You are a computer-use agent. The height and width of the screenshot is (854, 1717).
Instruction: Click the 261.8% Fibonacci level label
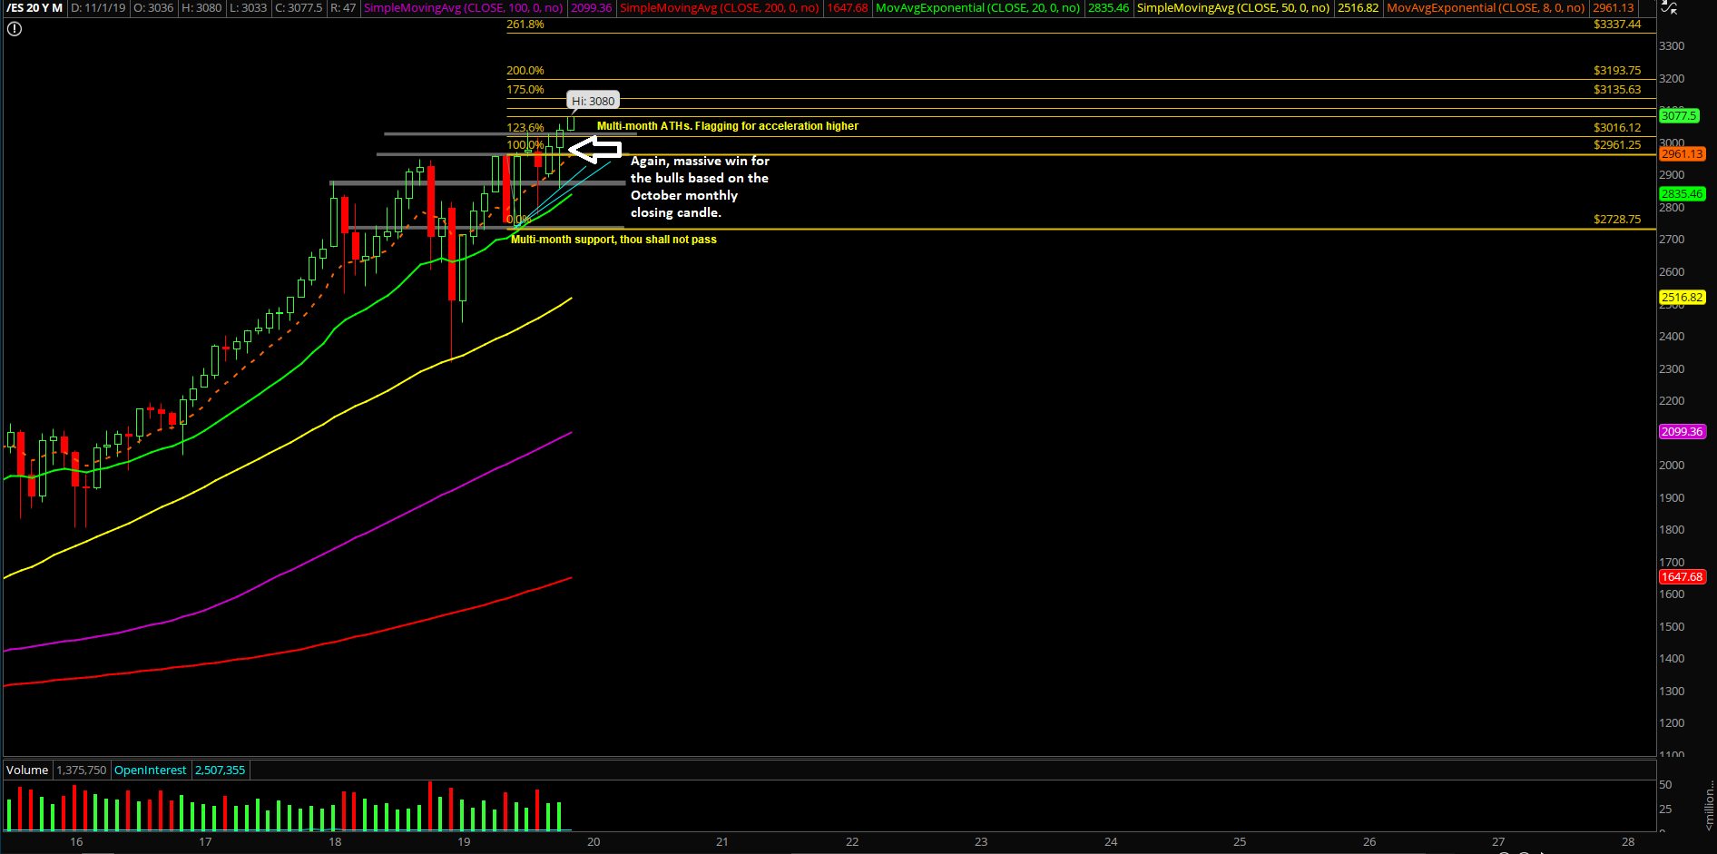click(x=525, y=25)
